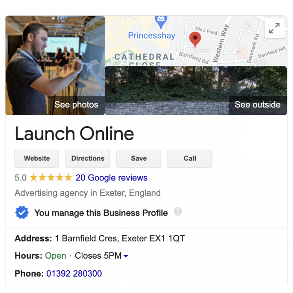This screenshot has width=293, height=293.
Task: Open the 20 Google reviews link
Action: (x=111, y=177)
